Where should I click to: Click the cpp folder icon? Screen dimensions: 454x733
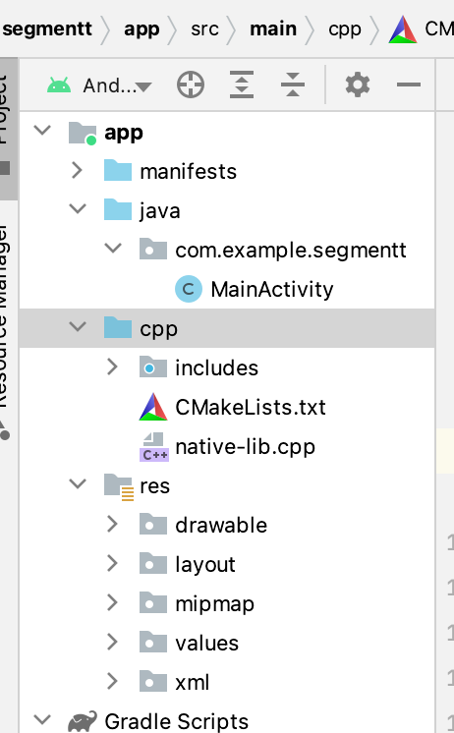pyautogui.click(x=118, y=328)
